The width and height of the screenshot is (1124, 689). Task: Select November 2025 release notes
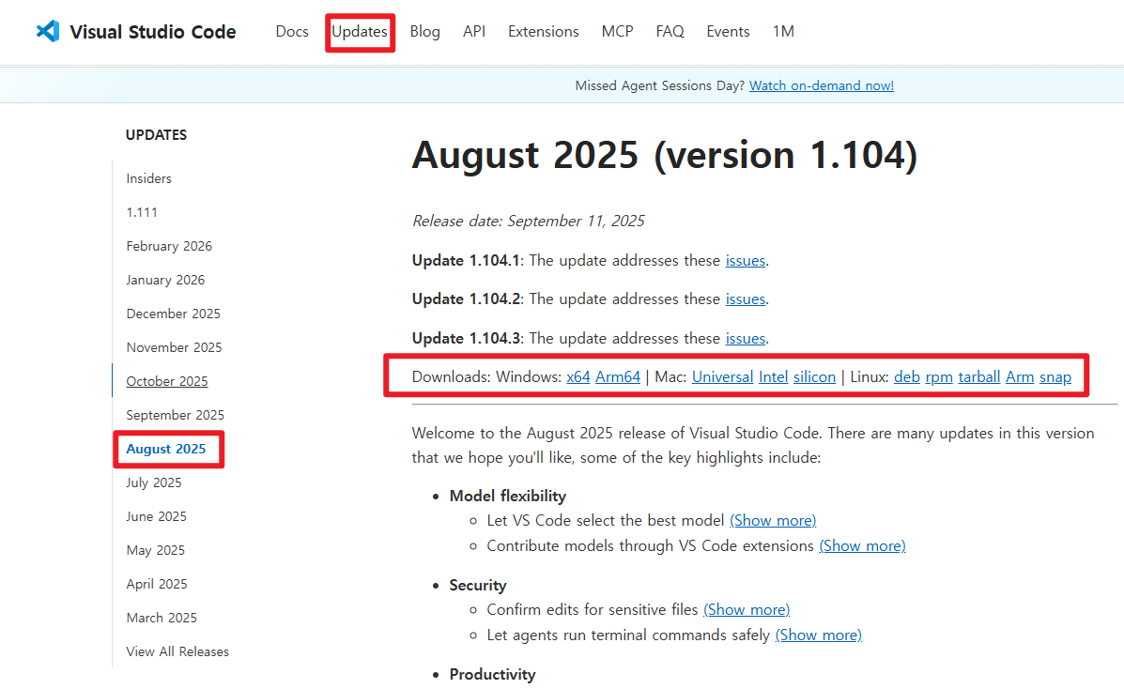coord(175,347)
